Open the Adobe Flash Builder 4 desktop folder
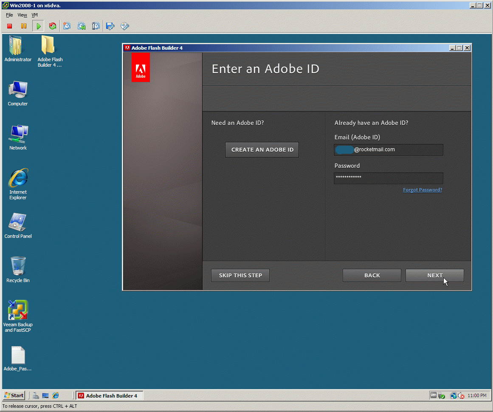The height and width of the screenshot is (412, 493). click(x=50, y=51)
